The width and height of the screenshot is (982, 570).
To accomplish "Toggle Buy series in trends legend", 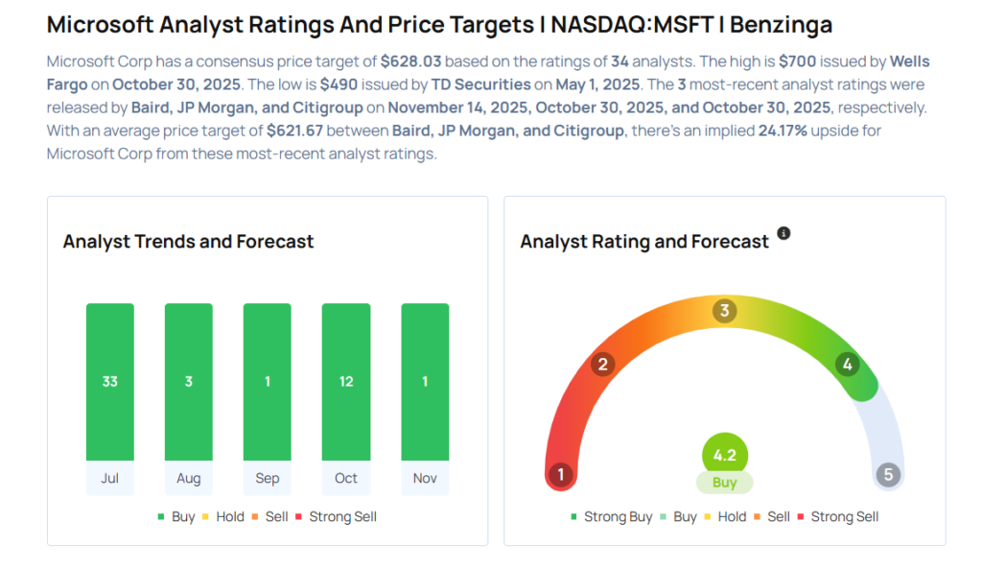I will click(x=176, y=516).
